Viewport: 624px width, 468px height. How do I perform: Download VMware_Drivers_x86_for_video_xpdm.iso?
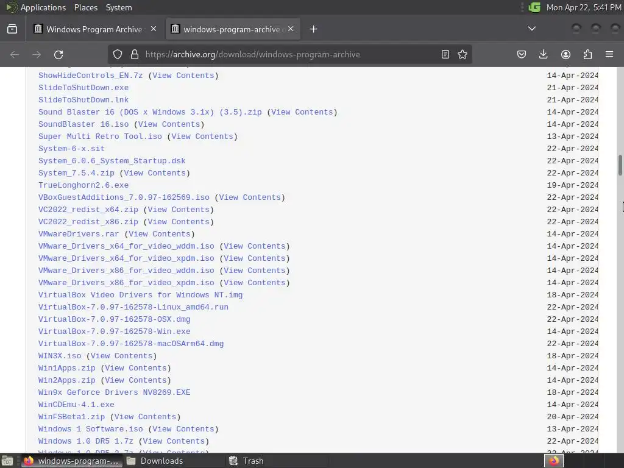[126, 283]
